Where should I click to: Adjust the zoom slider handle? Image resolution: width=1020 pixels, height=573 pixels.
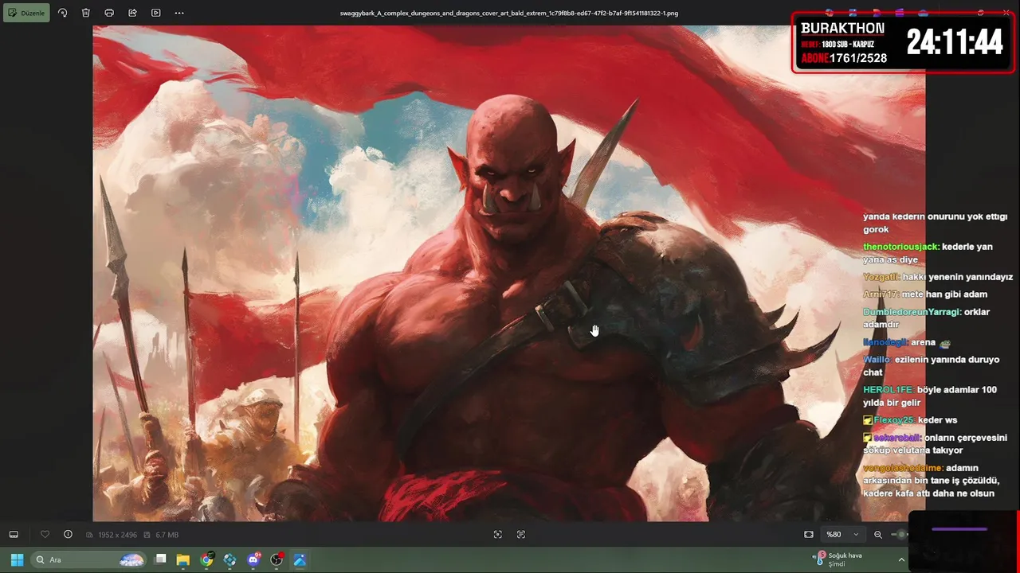point(901,535)
